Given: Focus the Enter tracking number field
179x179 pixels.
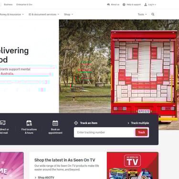Looking at the screenshot, I should (105, 132).
